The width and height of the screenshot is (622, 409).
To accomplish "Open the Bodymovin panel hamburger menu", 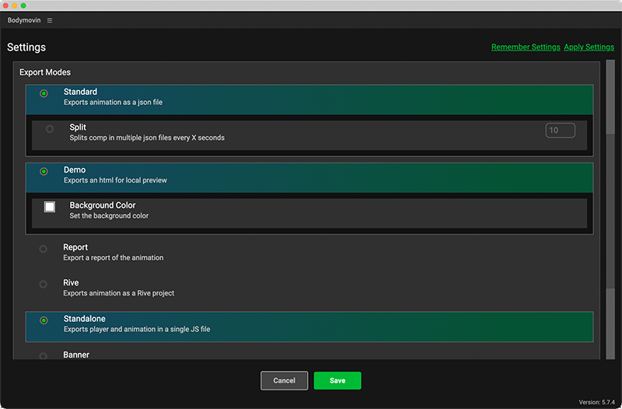I will (x=50, y=20).
